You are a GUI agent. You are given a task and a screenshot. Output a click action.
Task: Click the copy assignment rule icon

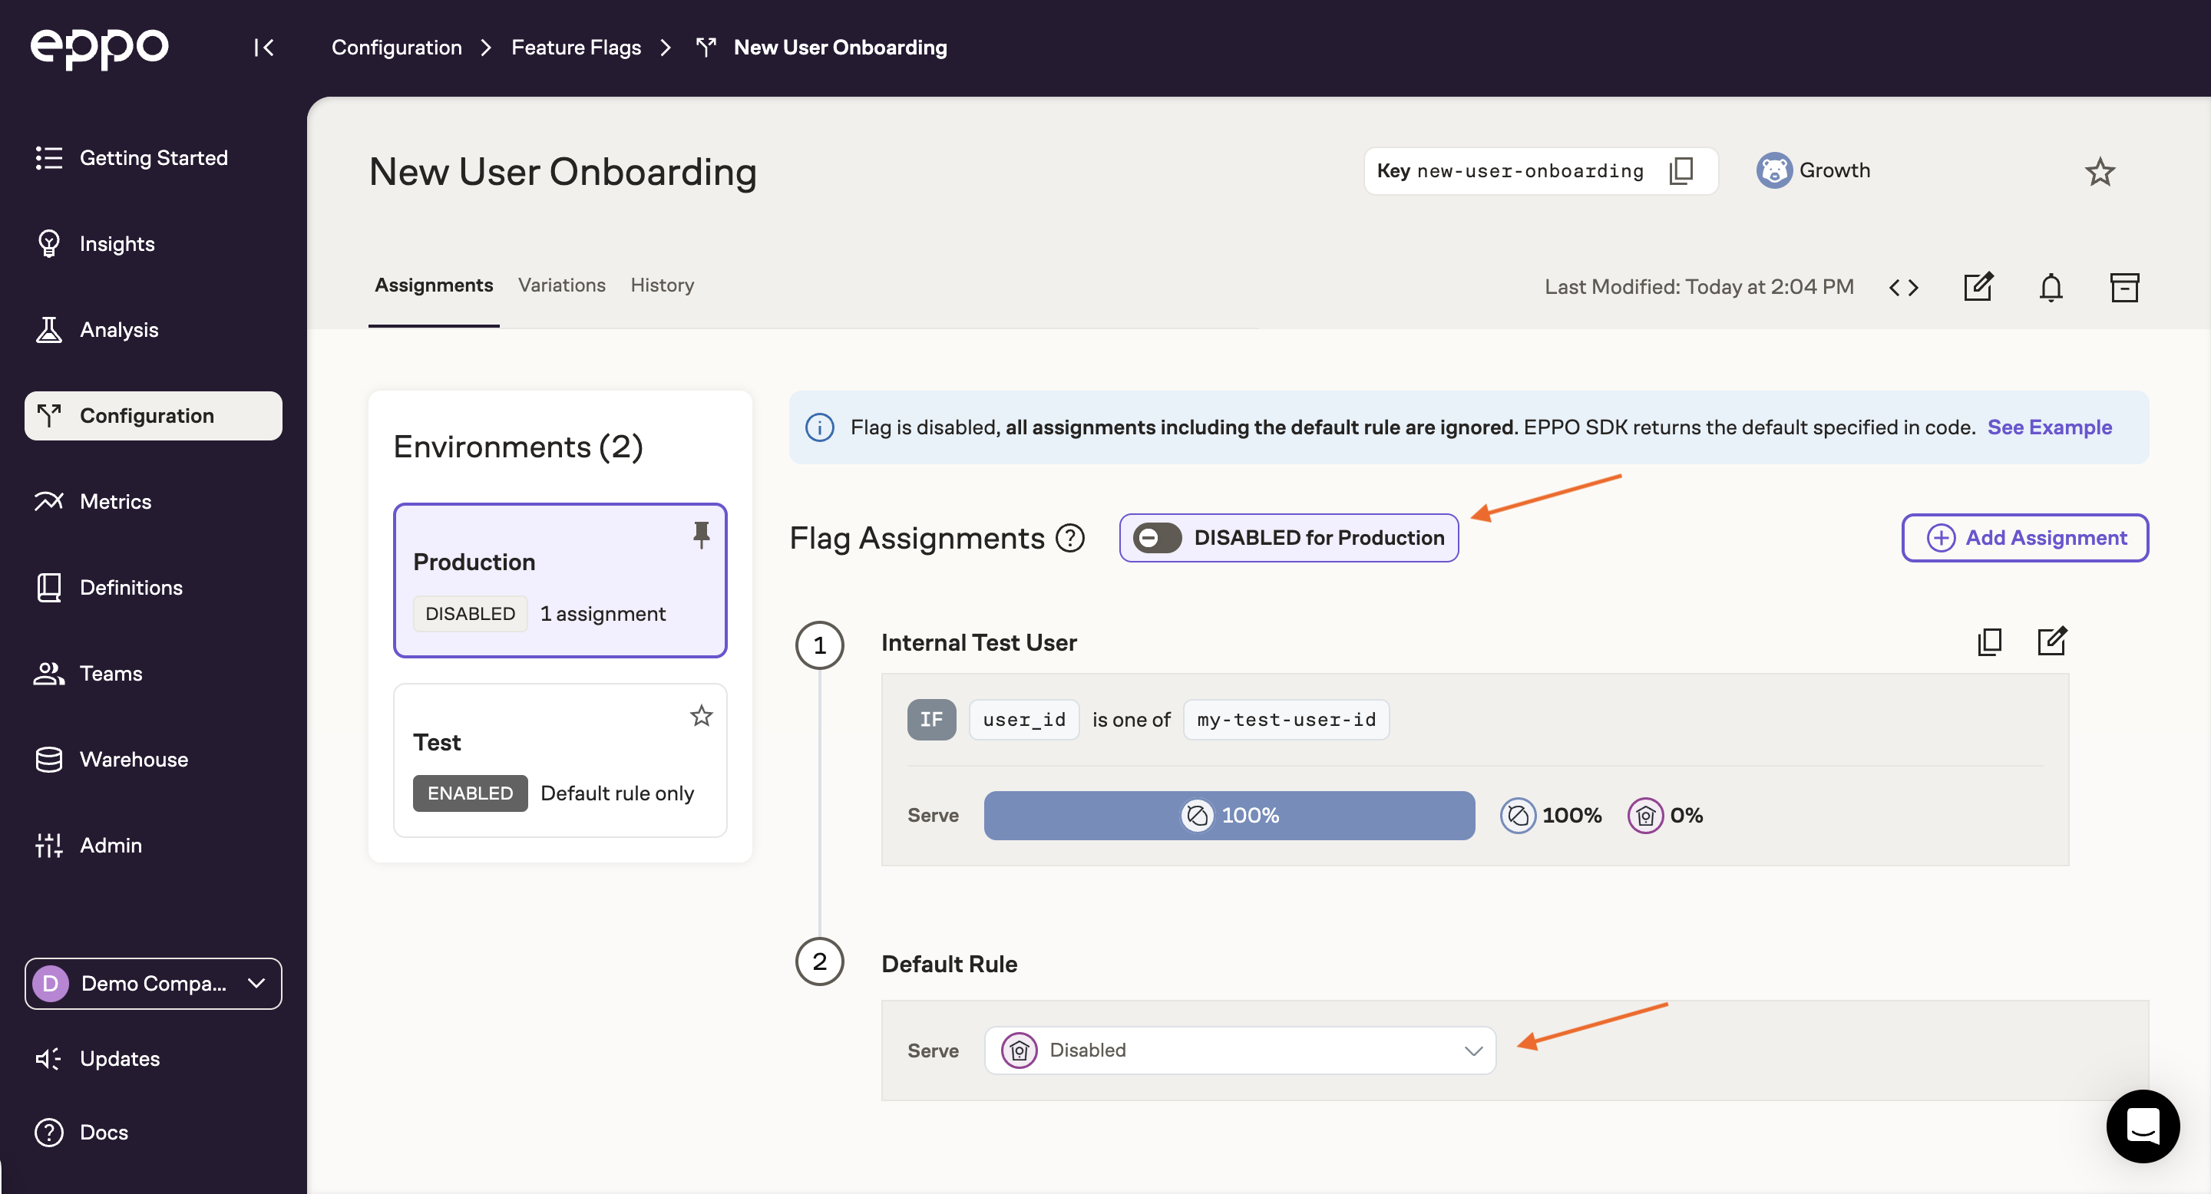[1989, 640]
